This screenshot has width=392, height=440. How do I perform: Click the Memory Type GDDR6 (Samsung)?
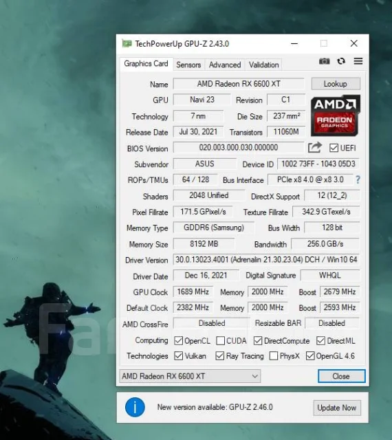(x=214, y=228)
